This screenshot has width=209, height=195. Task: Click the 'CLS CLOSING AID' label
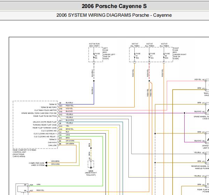pyautogui.click(x=49, y=131)
